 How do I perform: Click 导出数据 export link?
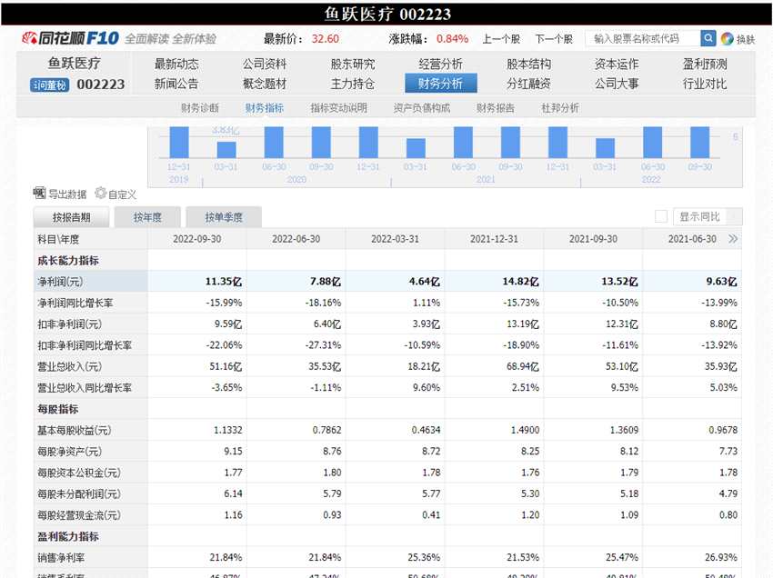pos(67,194)
